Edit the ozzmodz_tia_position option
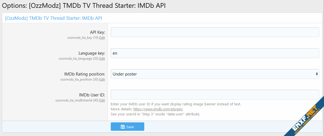The height and width of the screenshot is (136, 324). click(102, 79)
